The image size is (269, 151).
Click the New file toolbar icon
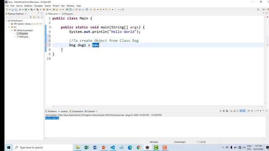[7, 10]
